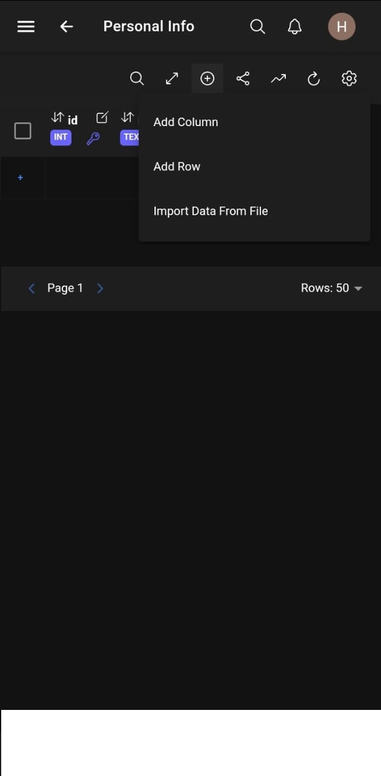Click the top bar search icon
The height and width of the screenshot is (776, 381).
coord(257,27)
